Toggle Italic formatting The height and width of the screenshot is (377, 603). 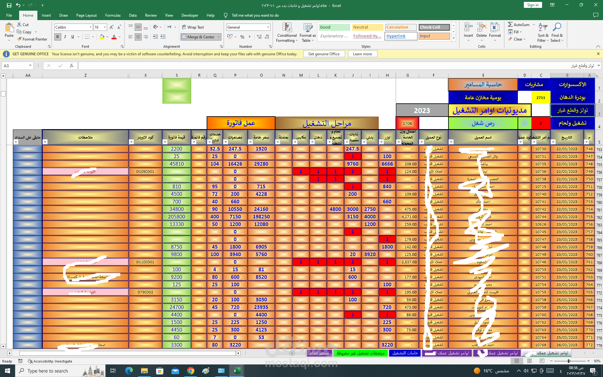pos(65,37)
